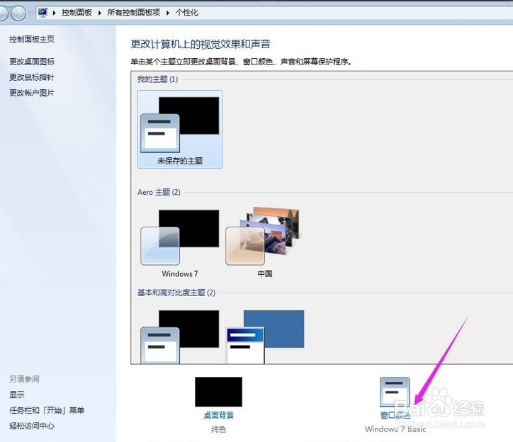Expand arrow before 所有控制面板项 breadcrumb

(100, 13)
